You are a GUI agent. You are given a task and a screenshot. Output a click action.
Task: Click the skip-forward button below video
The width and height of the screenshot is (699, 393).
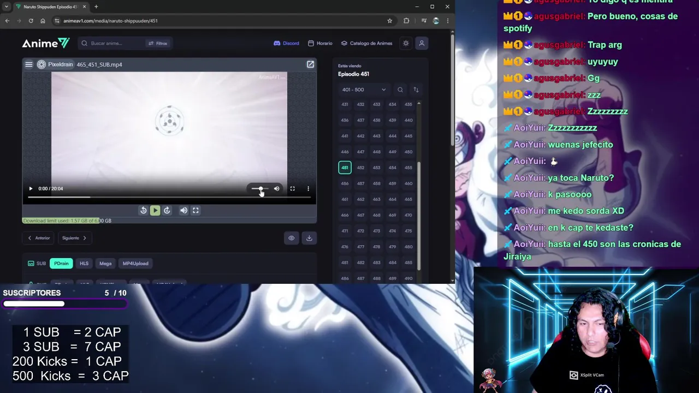click(x=167, y=210)
